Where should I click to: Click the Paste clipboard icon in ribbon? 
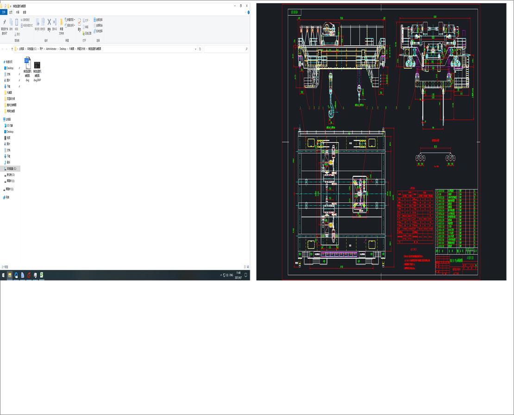tap(16, 22)
